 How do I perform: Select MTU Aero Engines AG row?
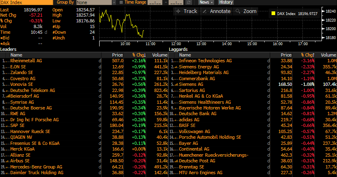253,173
